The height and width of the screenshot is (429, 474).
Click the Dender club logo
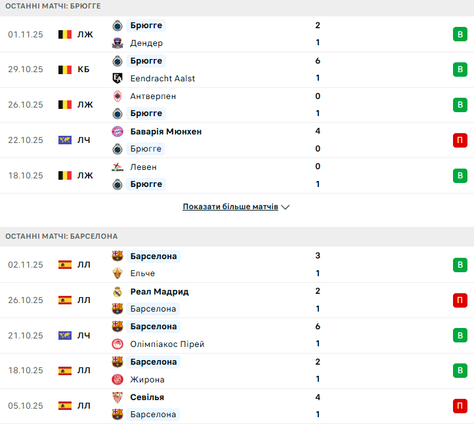click(x=118, y=43)
